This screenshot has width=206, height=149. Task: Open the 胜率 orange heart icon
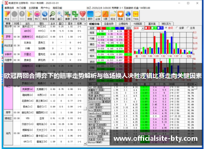[x=120, y=16]
